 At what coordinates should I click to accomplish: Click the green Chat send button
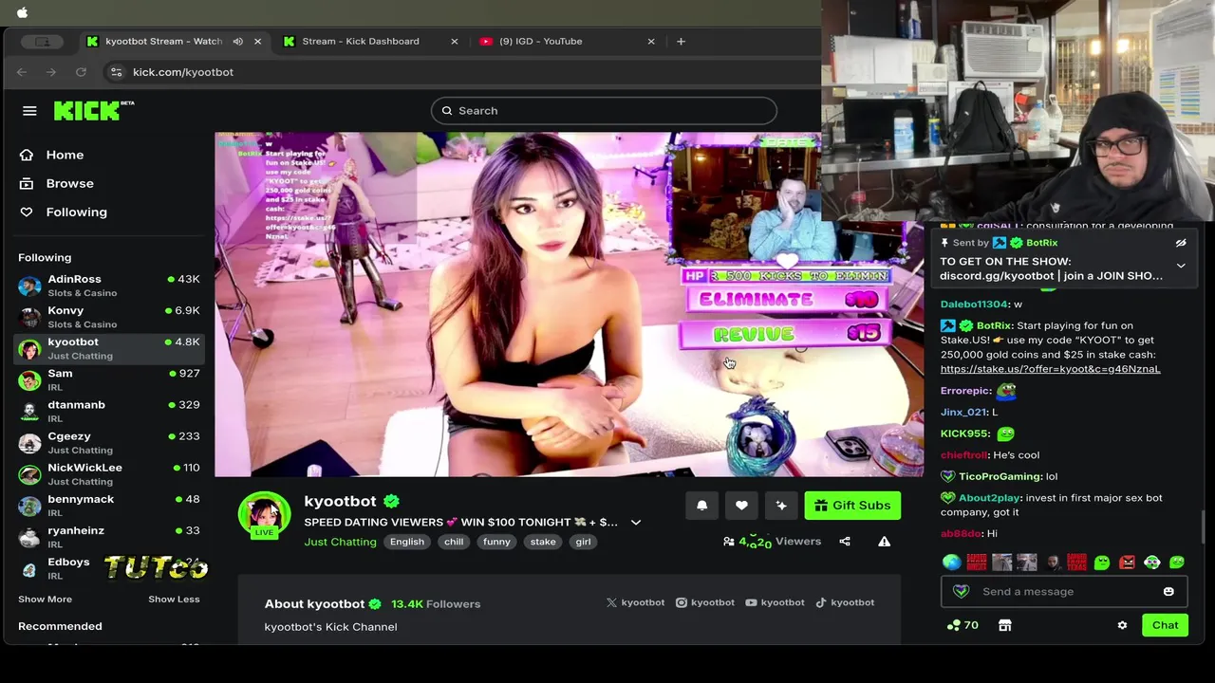pyautogui.click(x=1165, y=625)
